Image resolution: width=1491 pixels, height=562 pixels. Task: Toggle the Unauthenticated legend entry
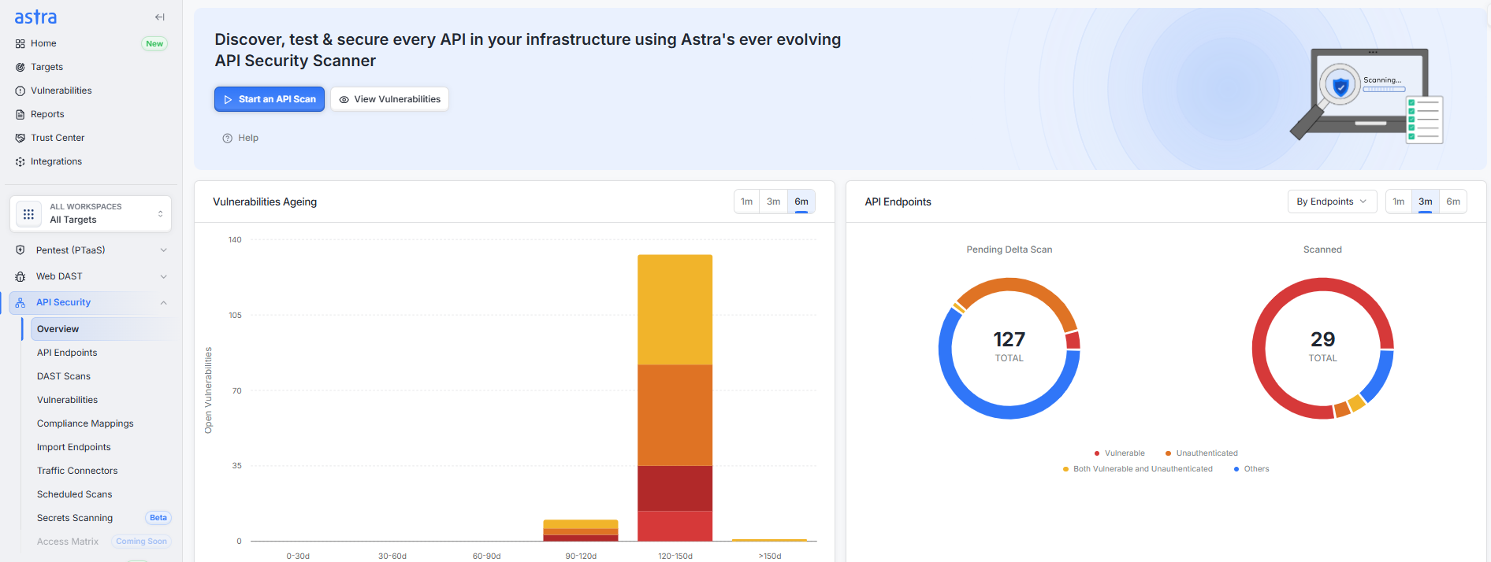1202,453
